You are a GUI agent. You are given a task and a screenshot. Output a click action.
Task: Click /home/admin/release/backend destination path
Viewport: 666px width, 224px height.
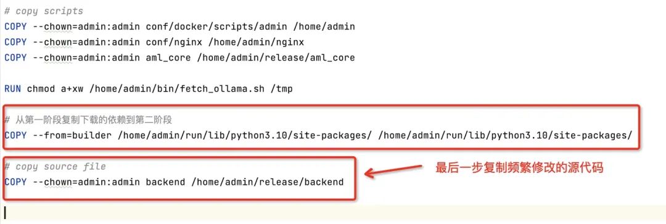(267, 182)
